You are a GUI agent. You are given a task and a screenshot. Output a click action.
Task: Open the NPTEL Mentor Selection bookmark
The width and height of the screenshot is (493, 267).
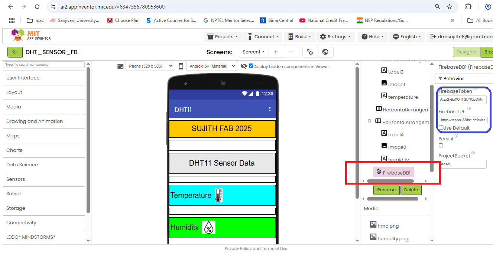229,20
